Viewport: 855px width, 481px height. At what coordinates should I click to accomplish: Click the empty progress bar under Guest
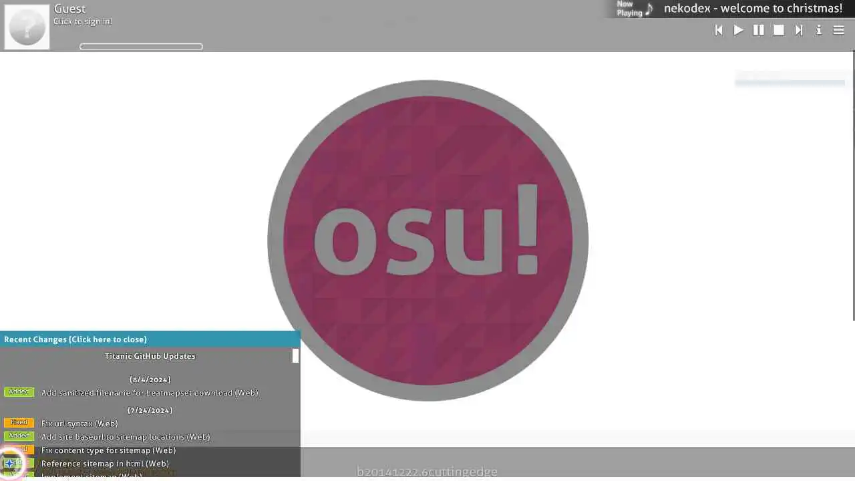[x=141, y=47]
